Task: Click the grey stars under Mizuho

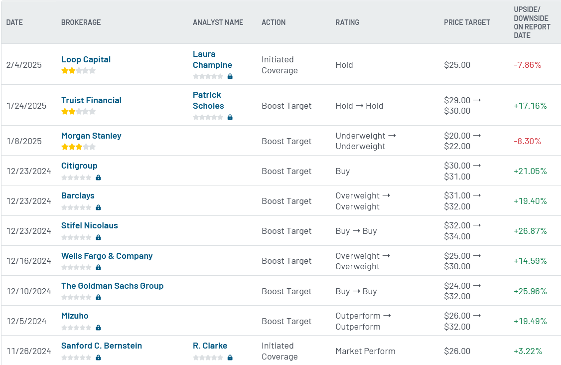Action: pos(76,328)
